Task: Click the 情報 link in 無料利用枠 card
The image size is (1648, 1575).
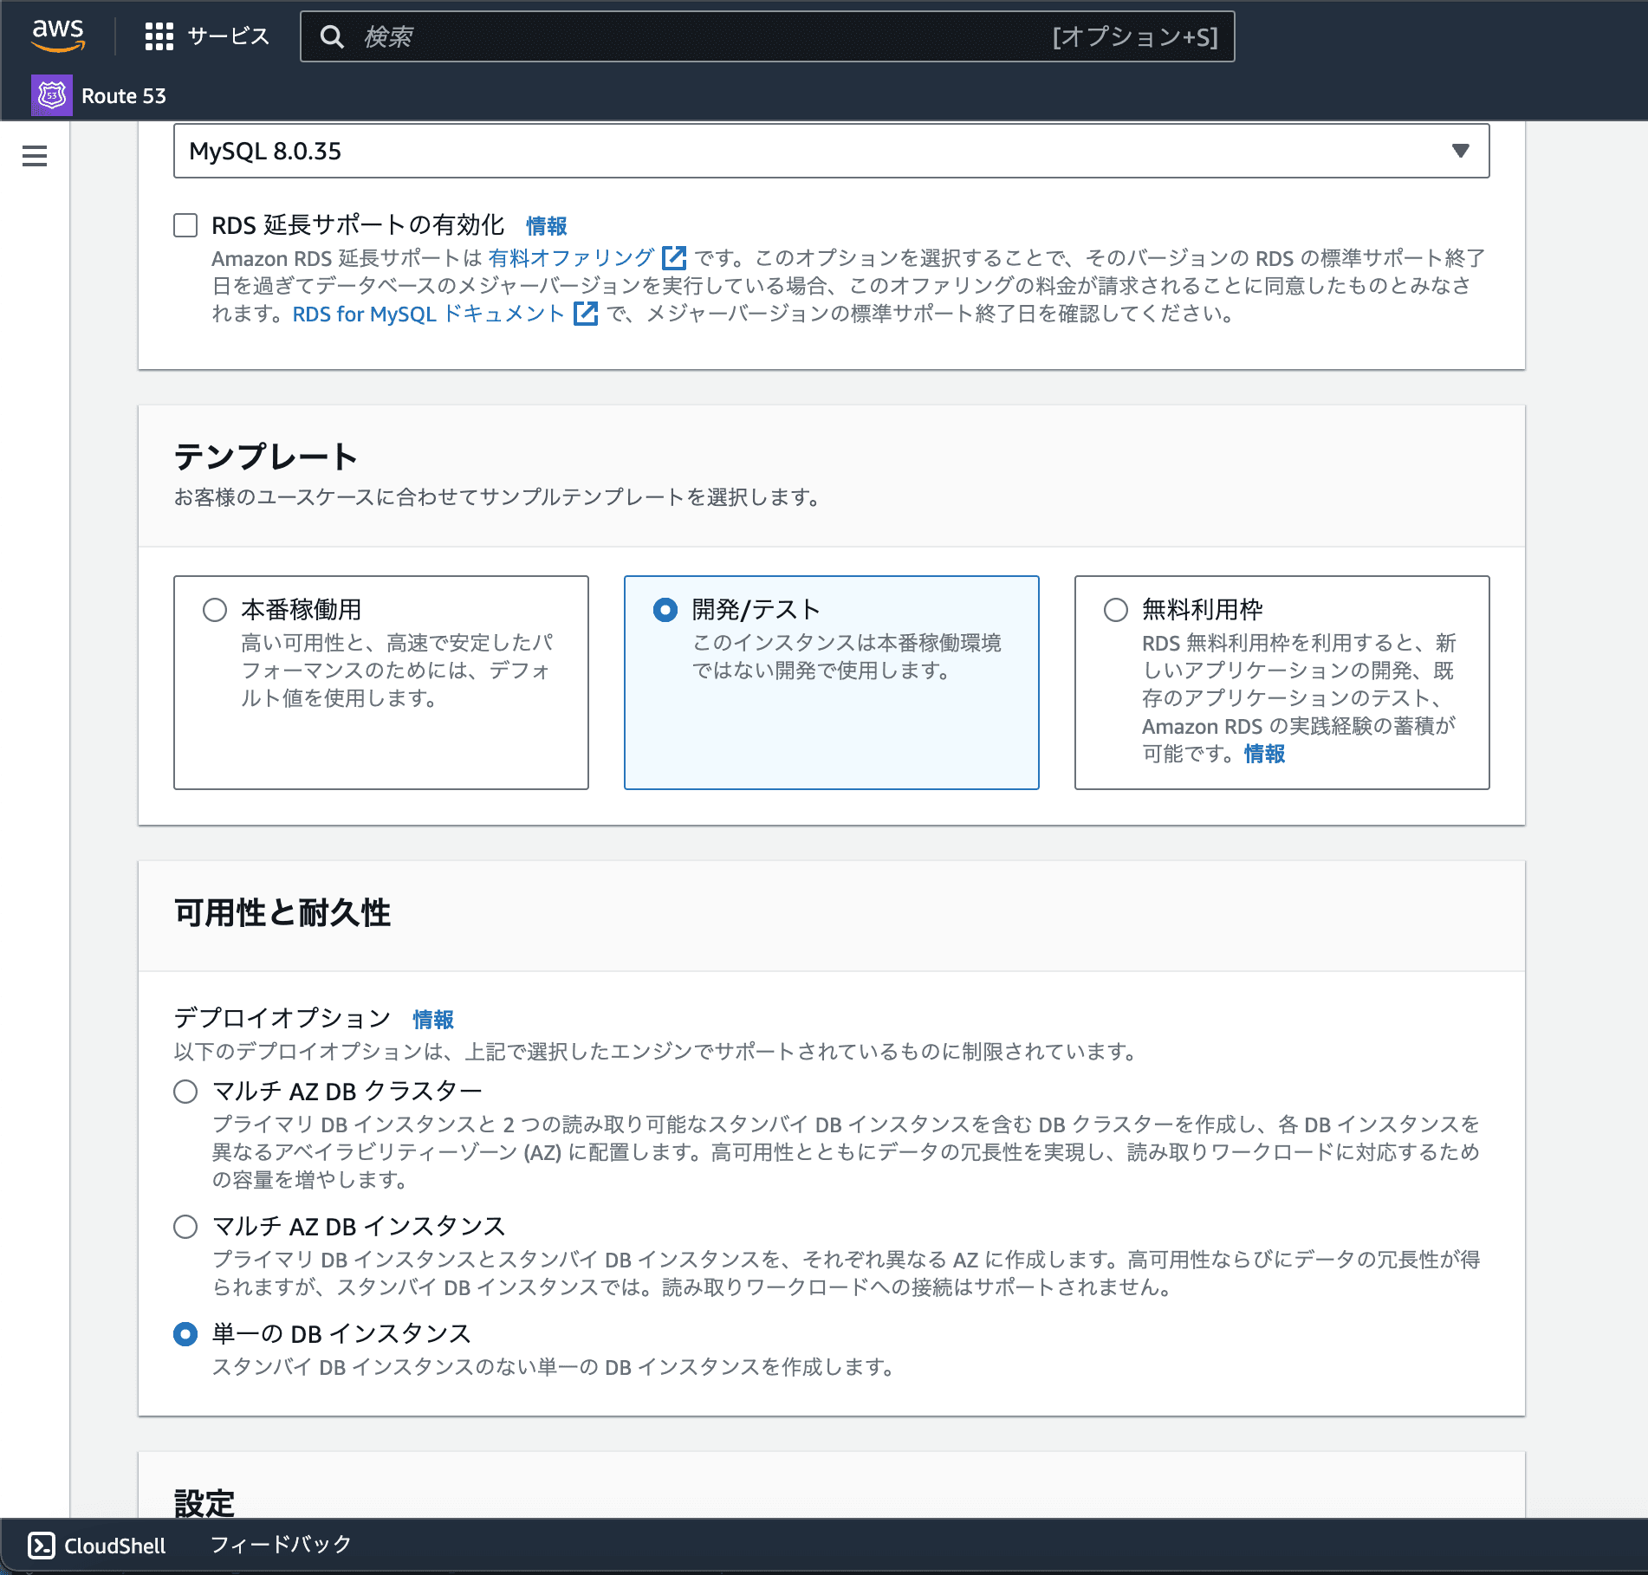Action: [x=1264, y=754]
